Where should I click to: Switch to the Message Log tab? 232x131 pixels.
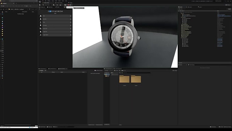[42, 7]
